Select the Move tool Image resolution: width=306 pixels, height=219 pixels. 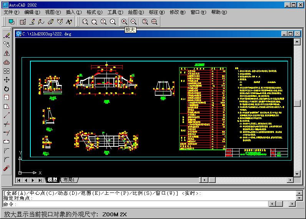click(7, 80)
